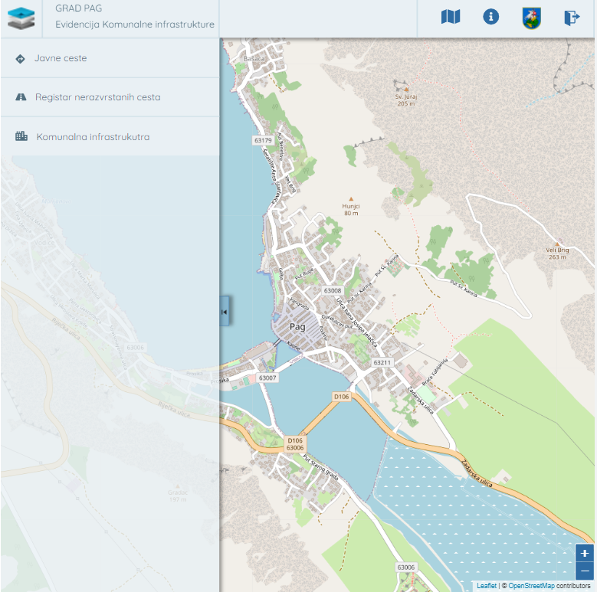This screenshot has height=592, width=597.
Task: Zoom out the map with minus button
Action: click(585, 571)
